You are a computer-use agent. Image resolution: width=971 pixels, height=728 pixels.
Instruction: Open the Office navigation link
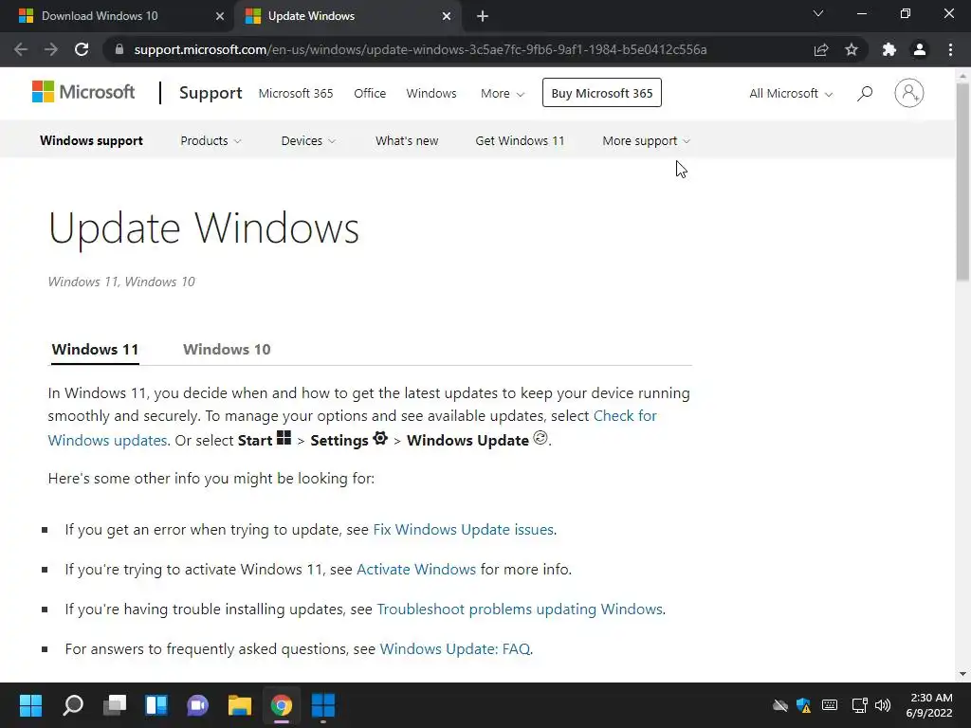tap(370, 94)
